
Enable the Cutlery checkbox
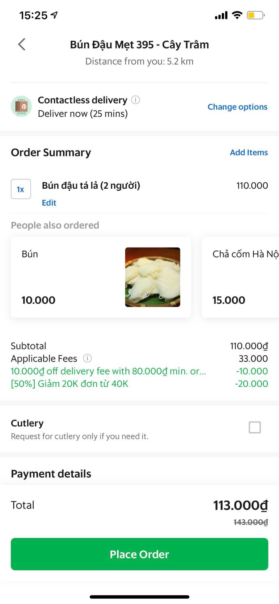pos(255,427)
